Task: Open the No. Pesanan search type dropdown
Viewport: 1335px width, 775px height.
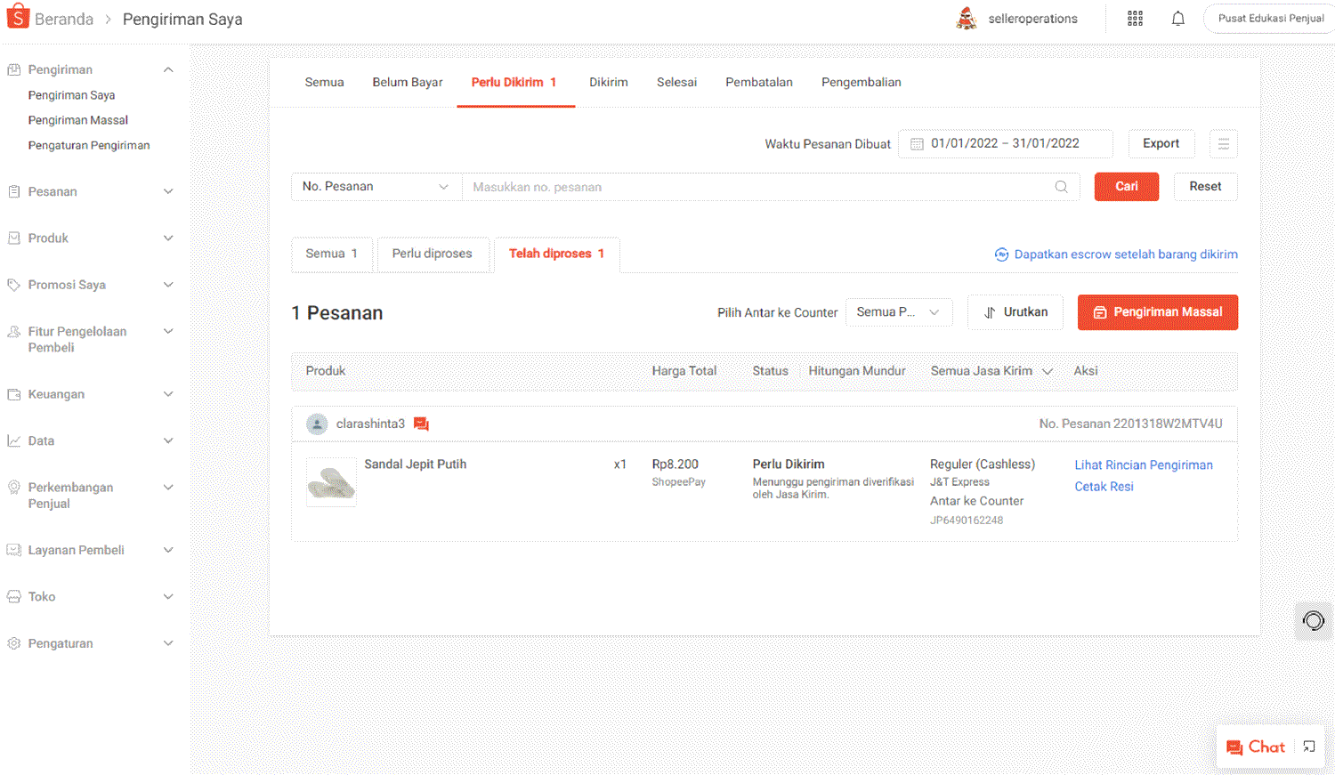Action: [x=376, y=187]
